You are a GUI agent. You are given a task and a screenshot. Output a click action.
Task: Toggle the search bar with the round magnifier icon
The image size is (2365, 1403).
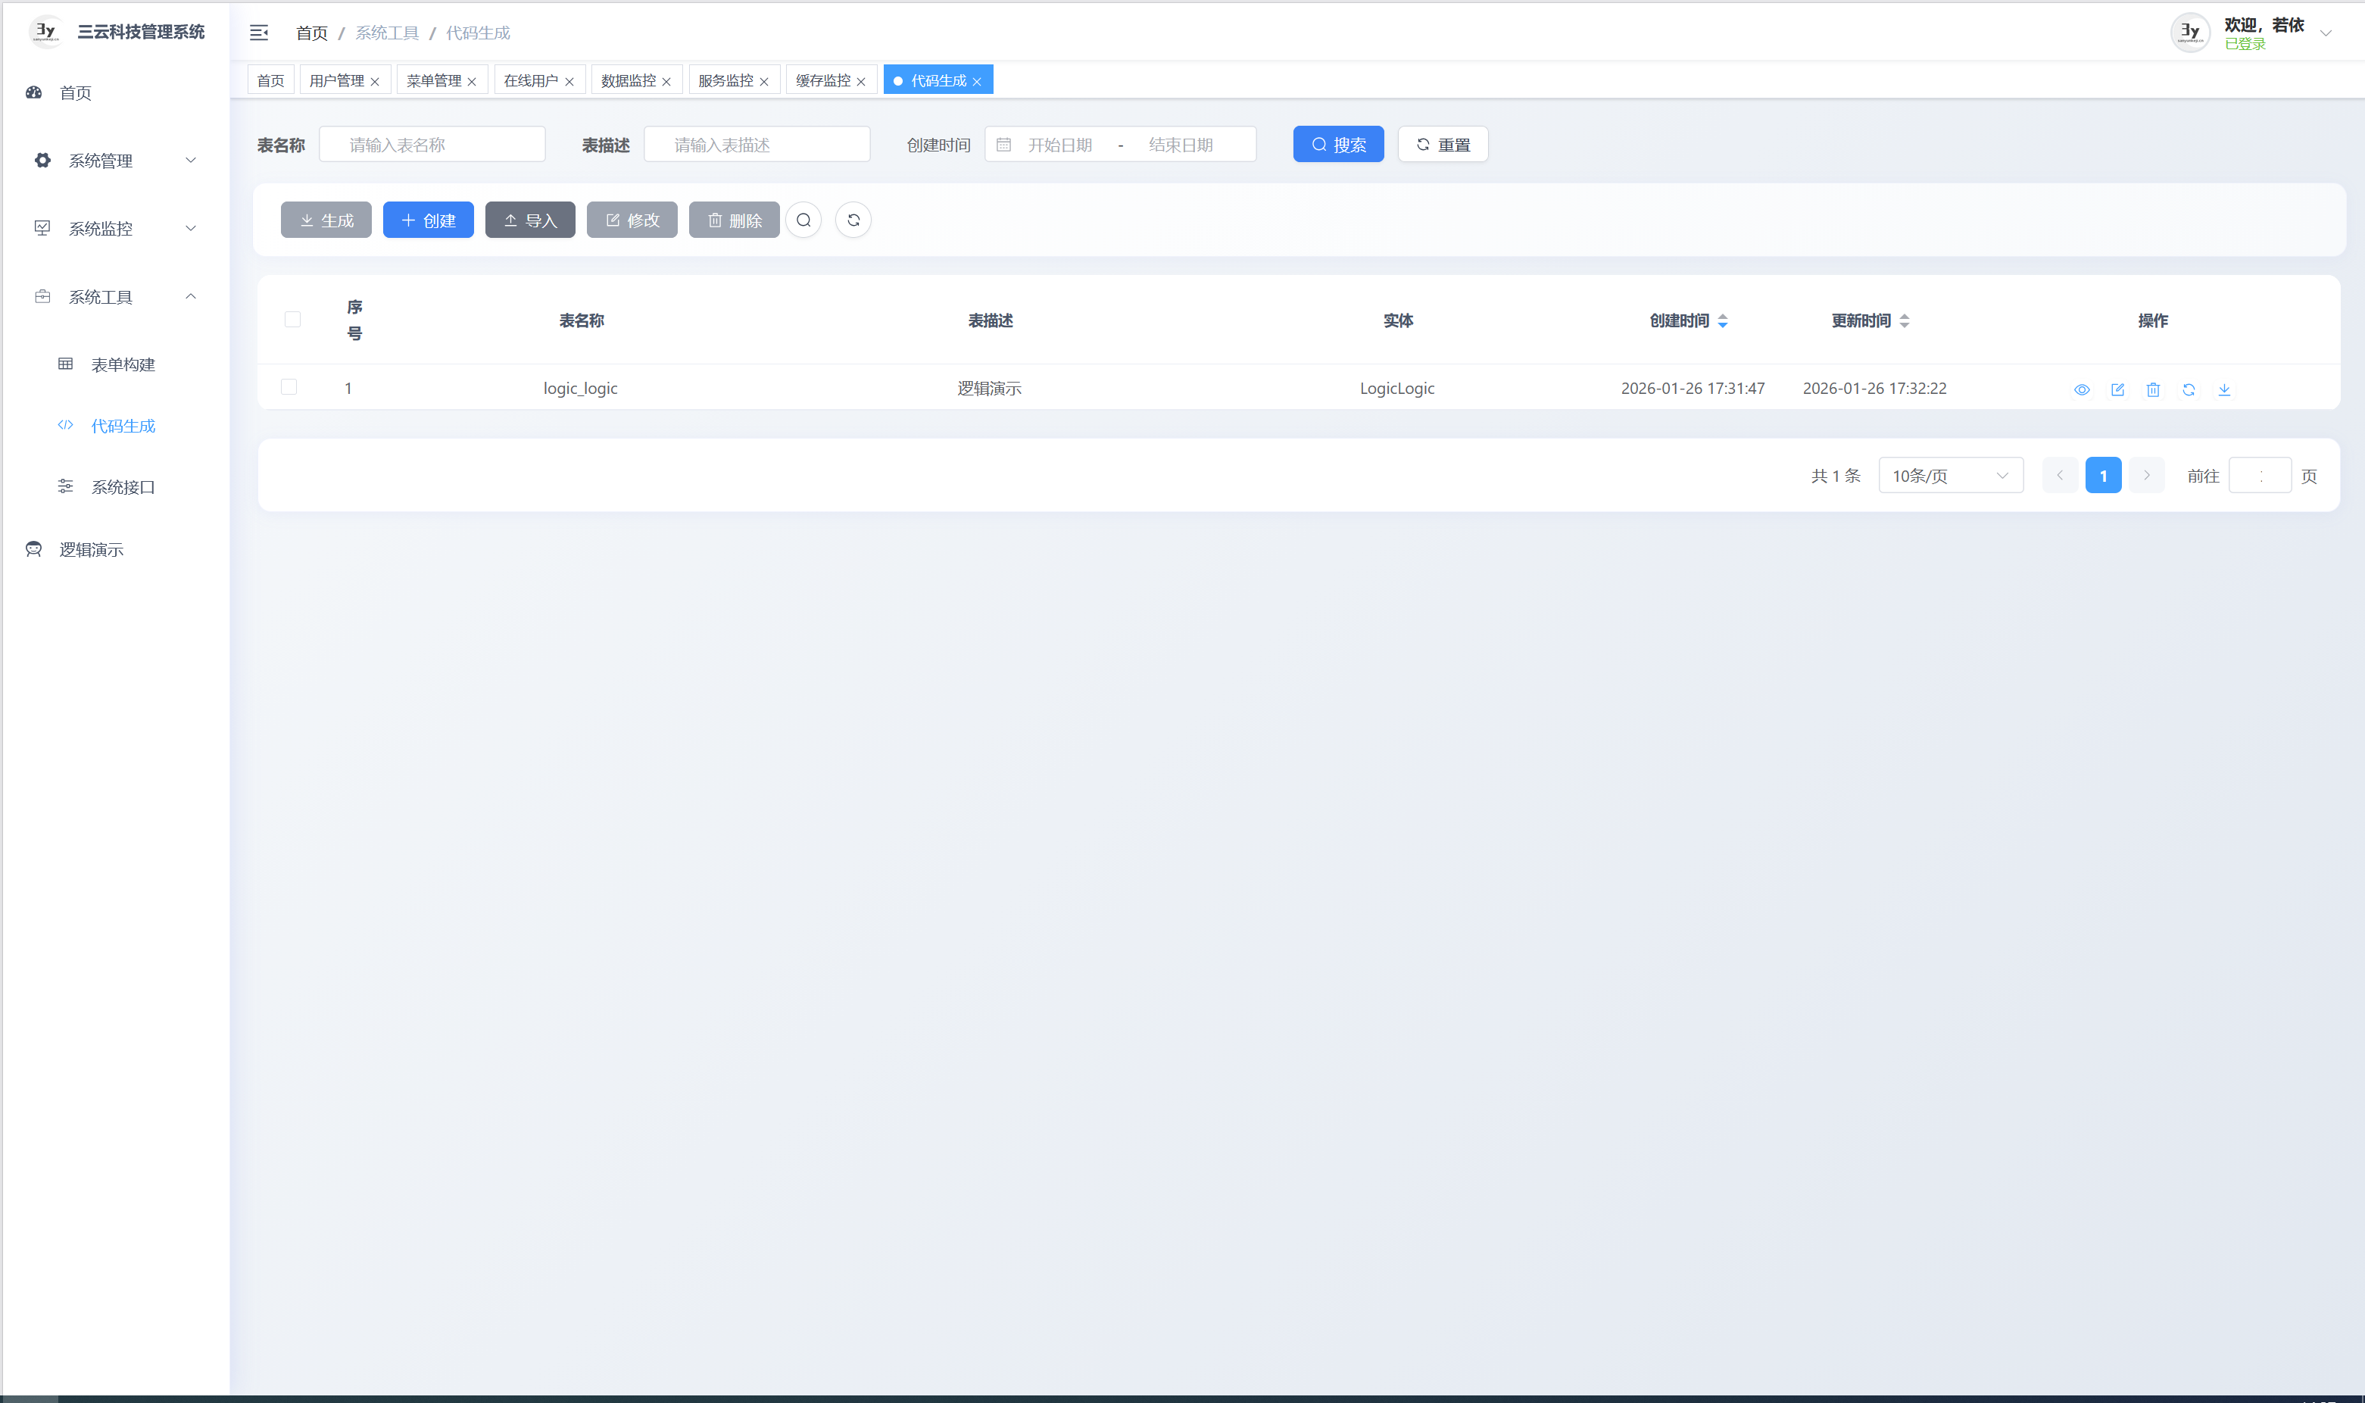[x=804, y=220]
